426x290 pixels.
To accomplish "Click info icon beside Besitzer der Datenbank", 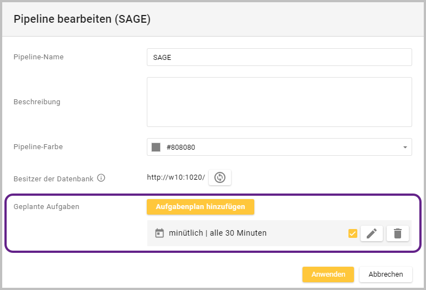I will point(101,178).
